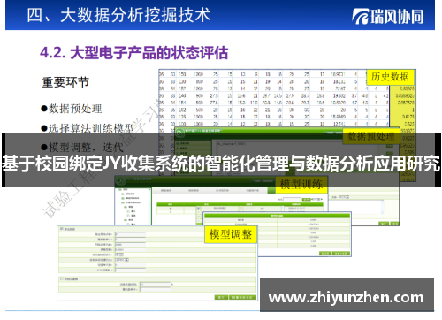Click the bullet 选择算法训练模型
Image resolution: width=442 pixels, height=320 pixels.
[x=88, y=128]
